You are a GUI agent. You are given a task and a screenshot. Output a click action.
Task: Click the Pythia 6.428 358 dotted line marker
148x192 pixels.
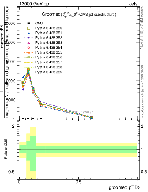[29, 67]
